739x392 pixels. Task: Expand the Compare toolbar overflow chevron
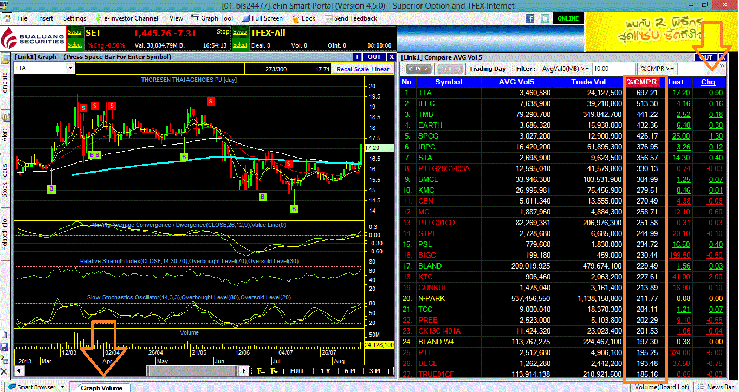tap(722, 66)
